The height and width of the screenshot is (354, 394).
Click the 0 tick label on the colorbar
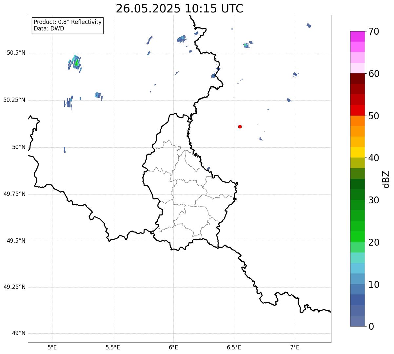tap(371, 326)
